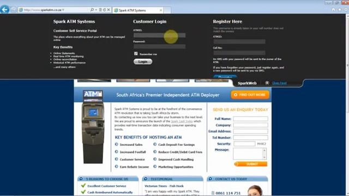
Task: Click the Tel Number enquiry field
Action: (x=250, y=138)
